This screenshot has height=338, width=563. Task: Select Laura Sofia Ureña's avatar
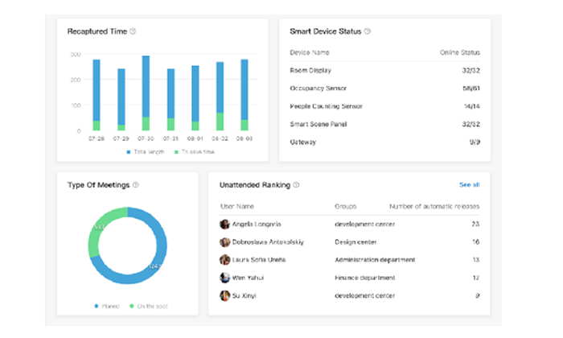224,260
